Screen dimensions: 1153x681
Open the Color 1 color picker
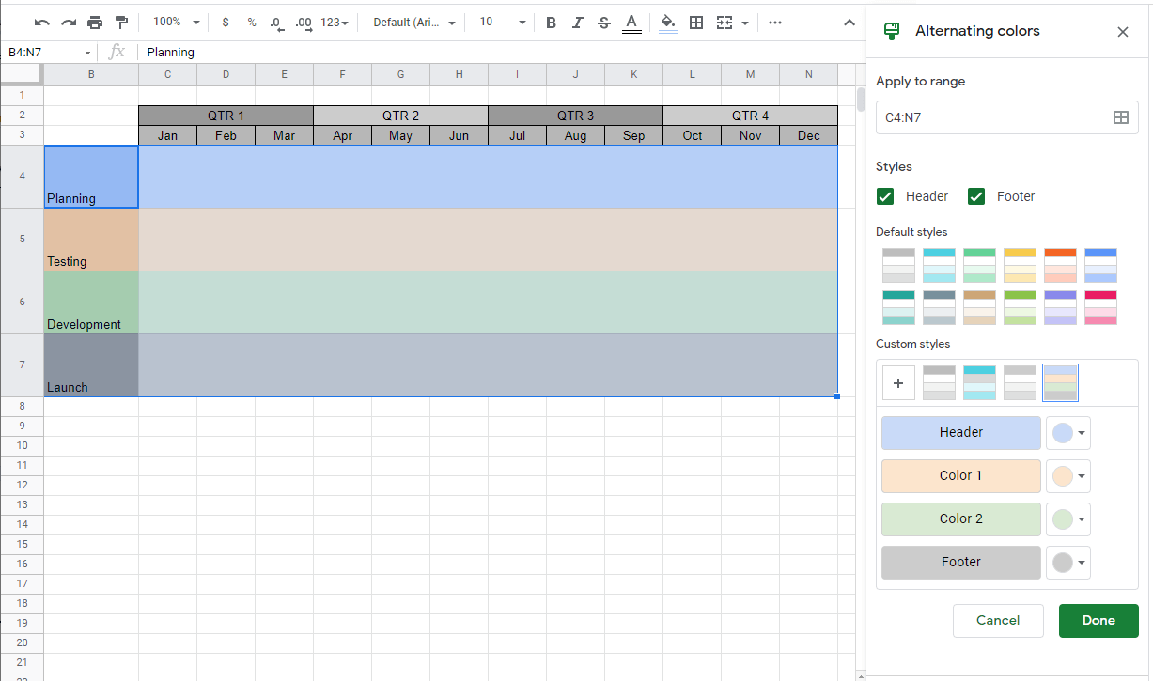1067,476
